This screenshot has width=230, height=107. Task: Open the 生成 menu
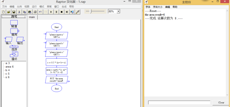click(64, 7)
